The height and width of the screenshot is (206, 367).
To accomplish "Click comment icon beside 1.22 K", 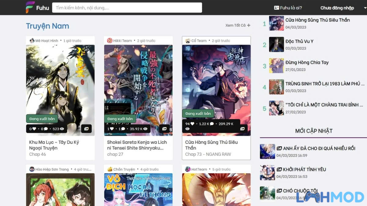I will [x=212, y=124].
